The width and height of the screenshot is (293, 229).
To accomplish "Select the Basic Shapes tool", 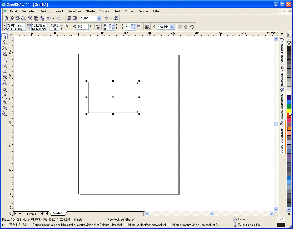I will (5, 77).
